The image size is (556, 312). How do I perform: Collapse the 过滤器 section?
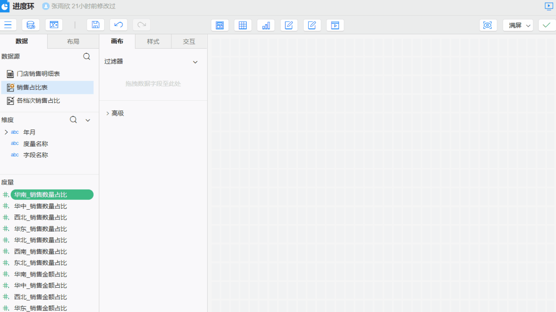[195, 62]
